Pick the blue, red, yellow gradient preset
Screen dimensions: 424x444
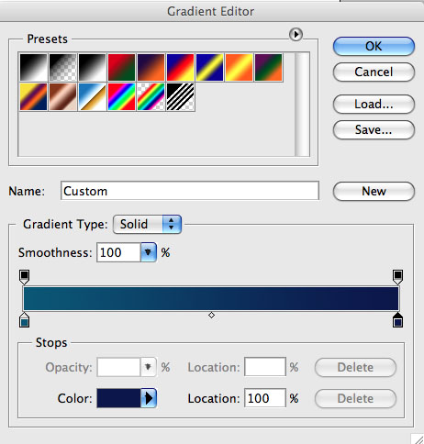[x=180, y=67]
